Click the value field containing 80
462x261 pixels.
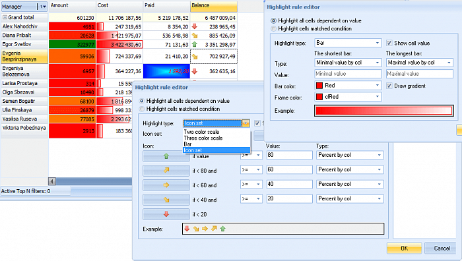click(289, 155)
